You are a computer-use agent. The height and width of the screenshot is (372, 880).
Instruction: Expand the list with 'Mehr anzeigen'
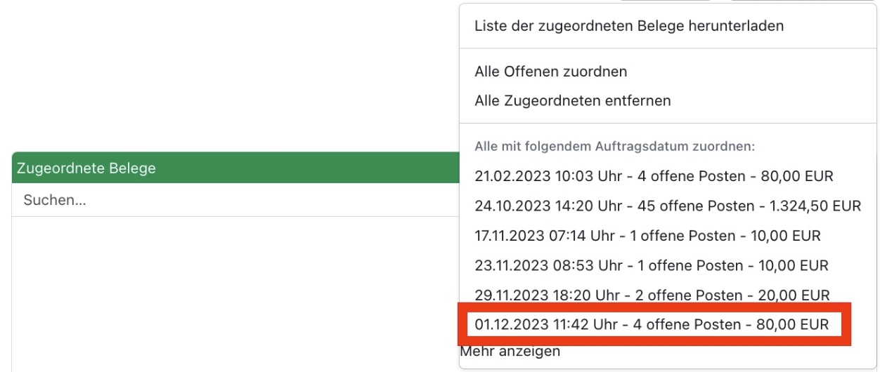pos(510,351)
